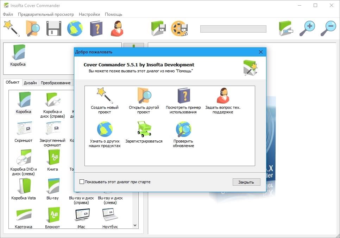
Task: Select 'Ноутбук' object type
Action: coord(110,218)
